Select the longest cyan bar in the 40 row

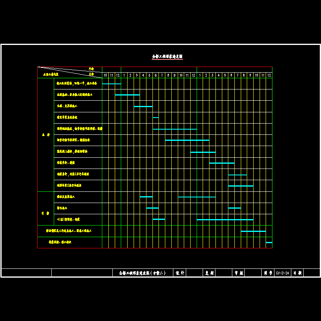pyautogui.click(x=225, y=219)
